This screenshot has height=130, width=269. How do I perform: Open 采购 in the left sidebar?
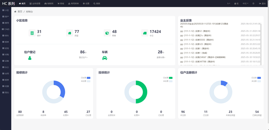click(5, 55)
